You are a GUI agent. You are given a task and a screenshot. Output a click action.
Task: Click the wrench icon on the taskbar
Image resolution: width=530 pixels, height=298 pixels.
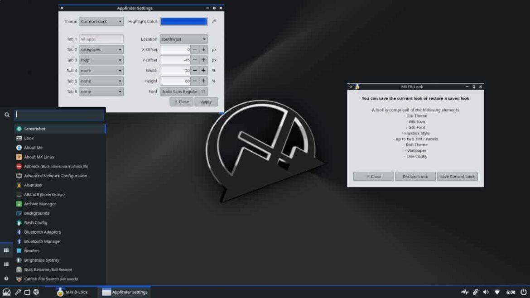click(17, 292)
